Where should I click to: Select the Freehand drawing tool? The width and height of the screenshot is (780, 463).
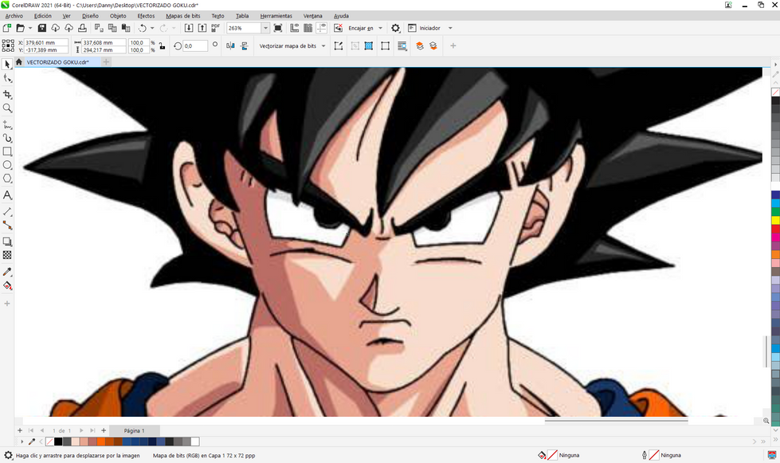(7, 124)
